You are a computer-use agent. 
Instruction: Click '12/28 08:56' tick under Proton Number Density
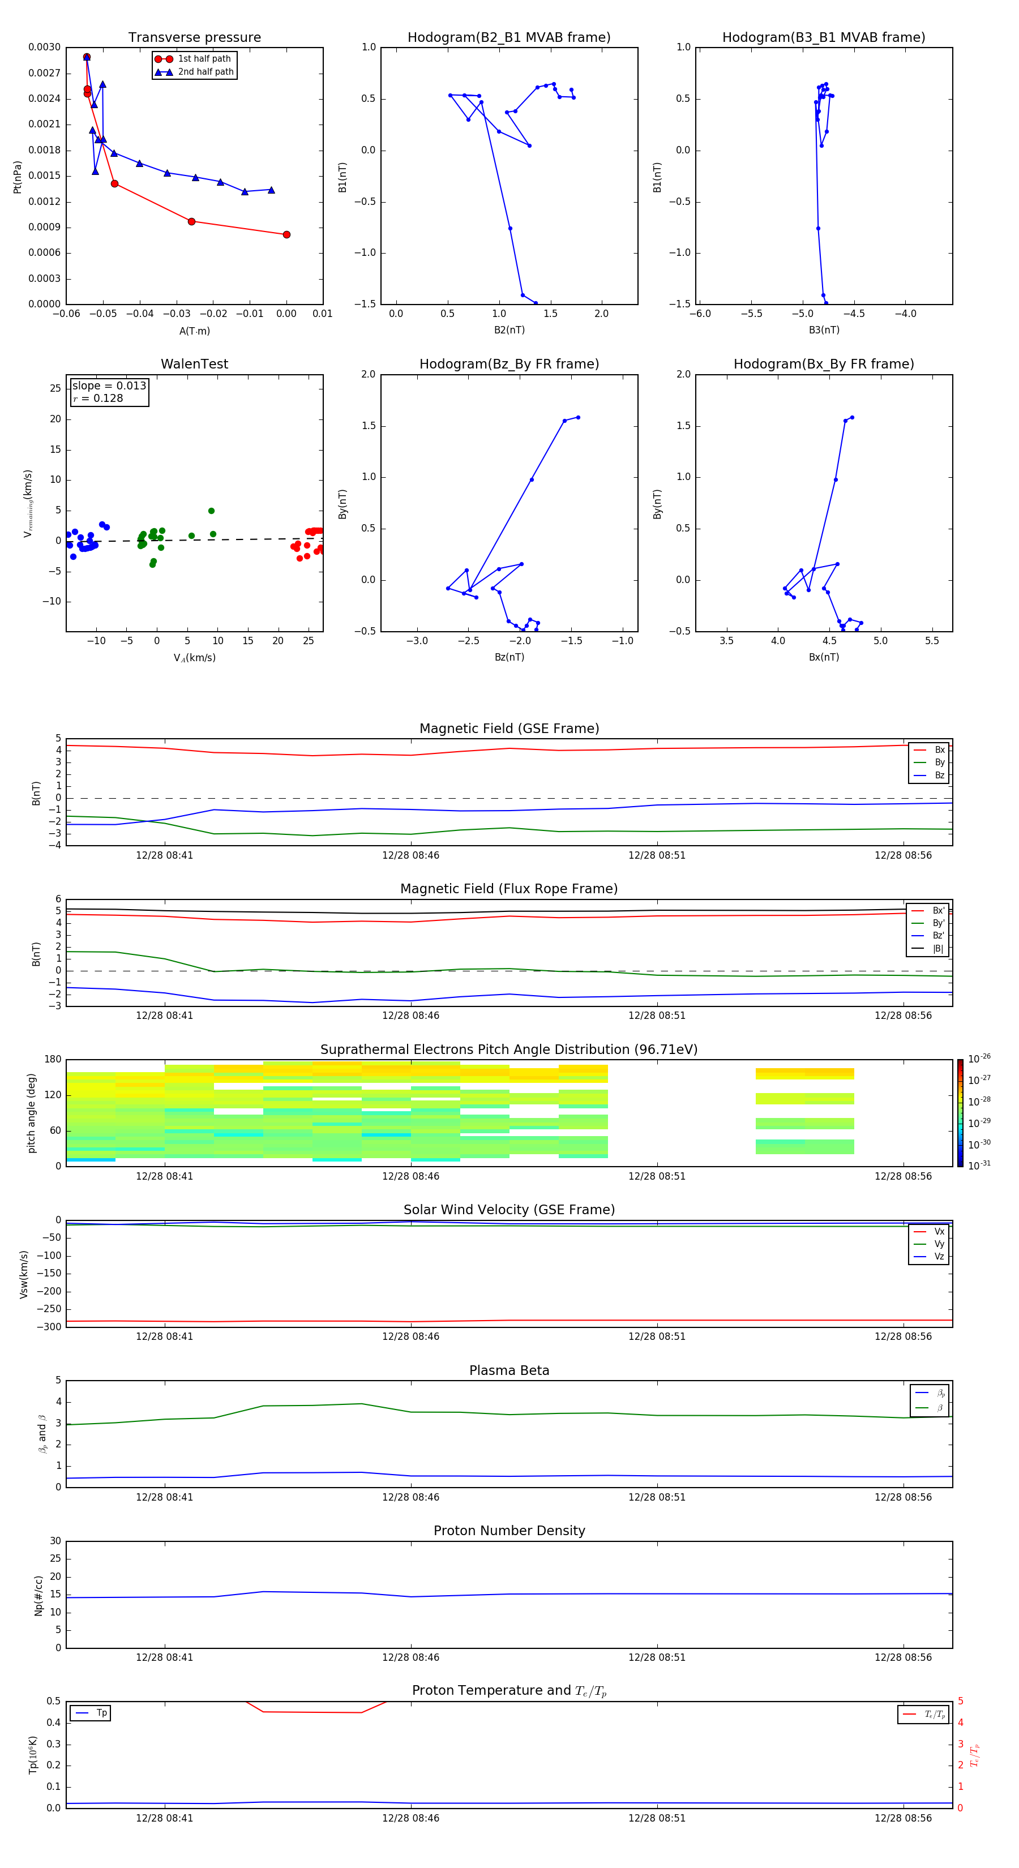(x=903, y=1657)
